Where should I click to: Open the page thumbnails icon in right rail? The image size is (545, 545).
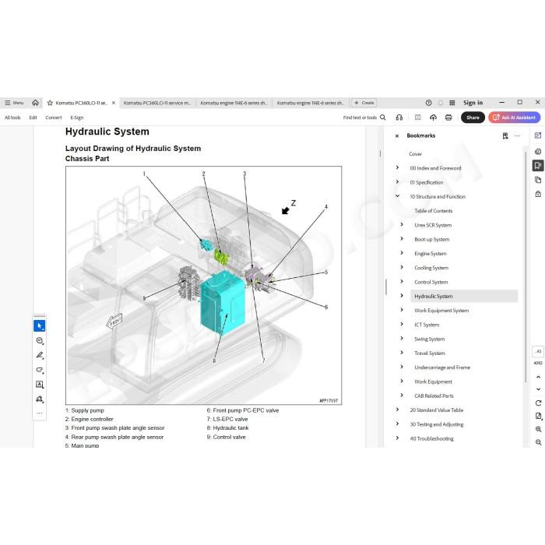(x=538, y=180)
